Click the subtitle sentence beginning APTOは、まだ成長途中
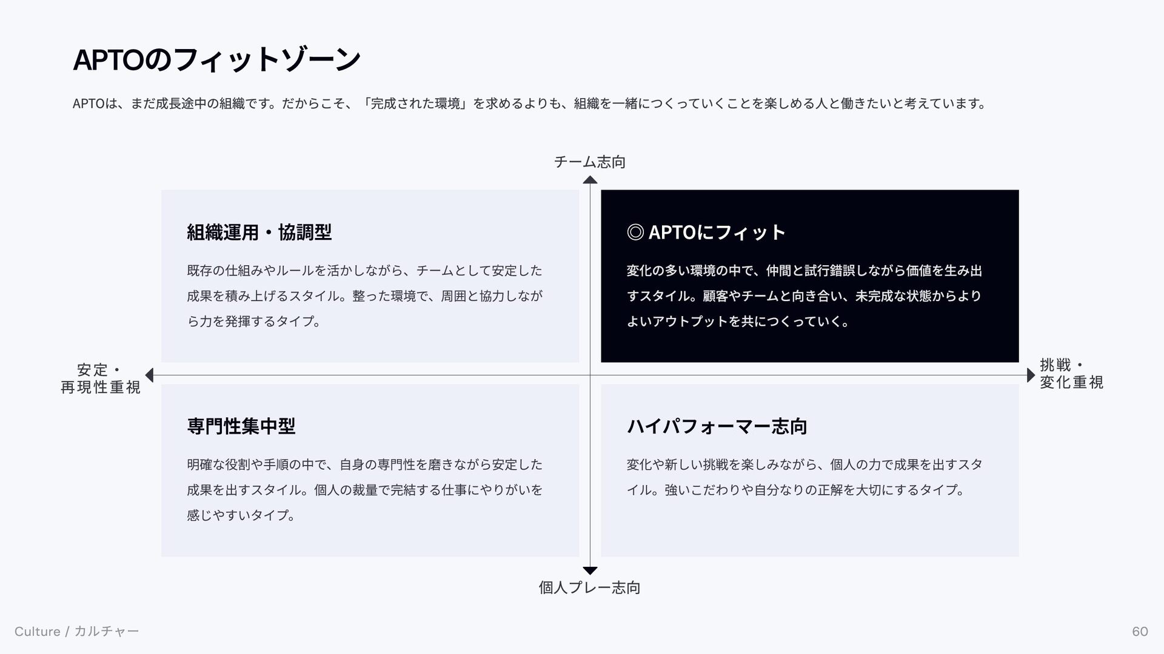The width and height of the screenshot is (1164, 654). pos(529,104)
